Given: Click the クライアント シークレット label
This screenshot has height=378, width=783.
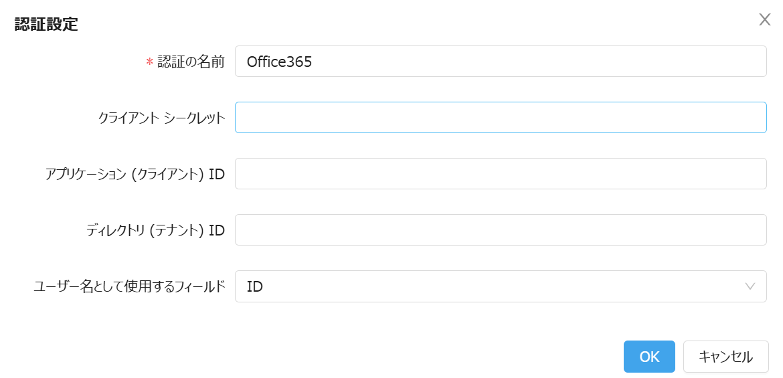Looking at the screenshot, I should coord(161,118).
